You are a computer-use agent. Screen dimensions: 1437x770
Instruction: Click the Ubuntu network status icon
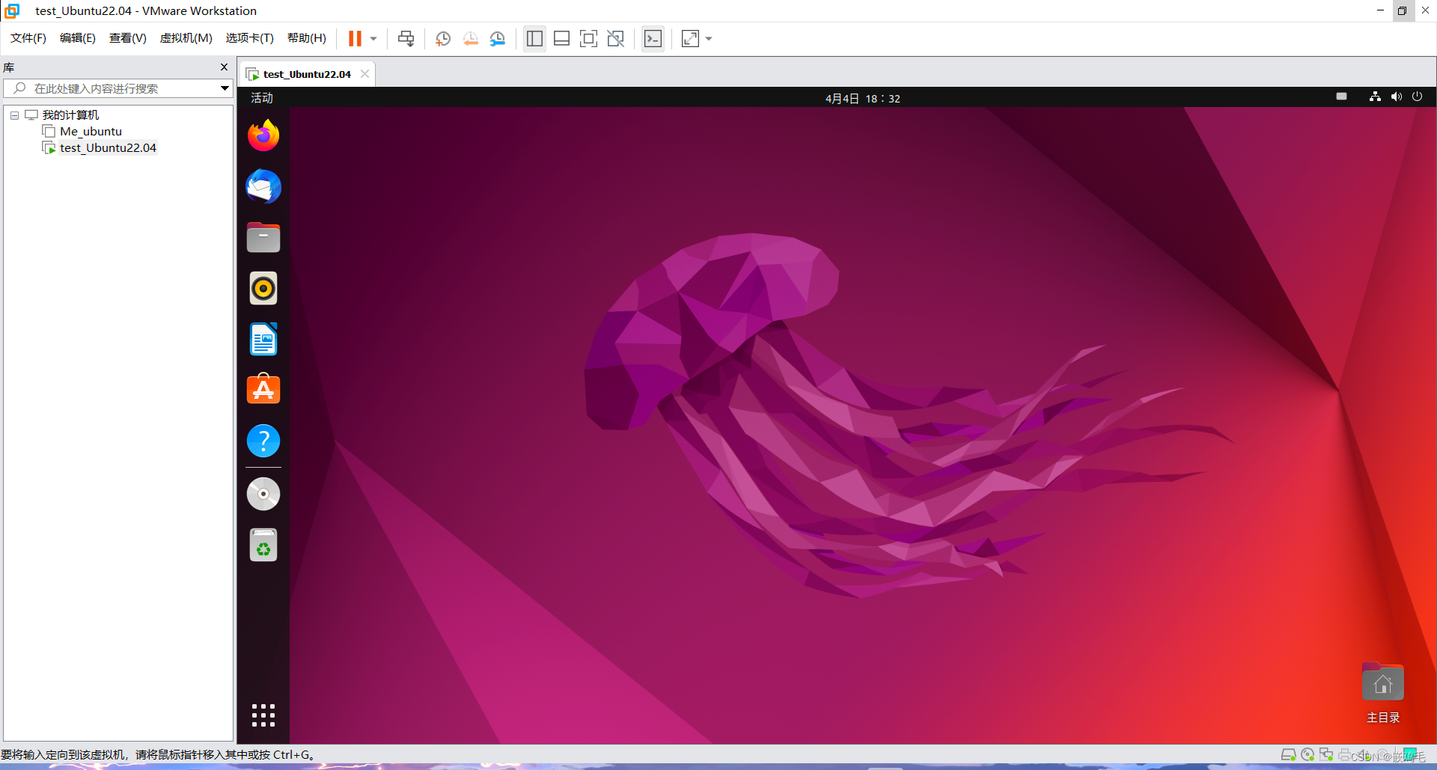coord(1375,97)
